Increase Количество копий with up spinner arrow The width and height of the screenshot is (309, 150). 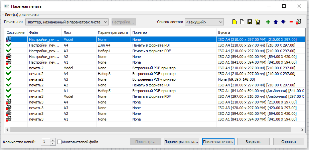click(52, 140)
